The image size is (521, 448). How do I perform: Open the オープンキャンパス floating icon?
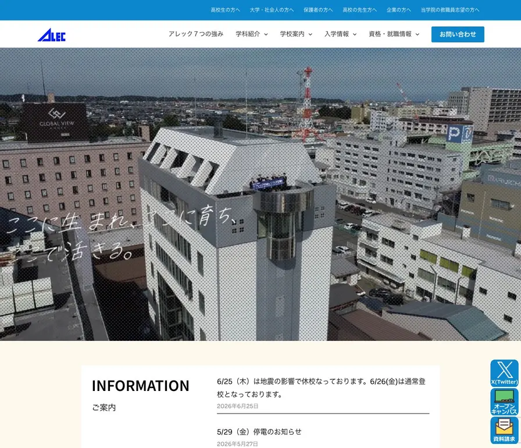(504, 402)
